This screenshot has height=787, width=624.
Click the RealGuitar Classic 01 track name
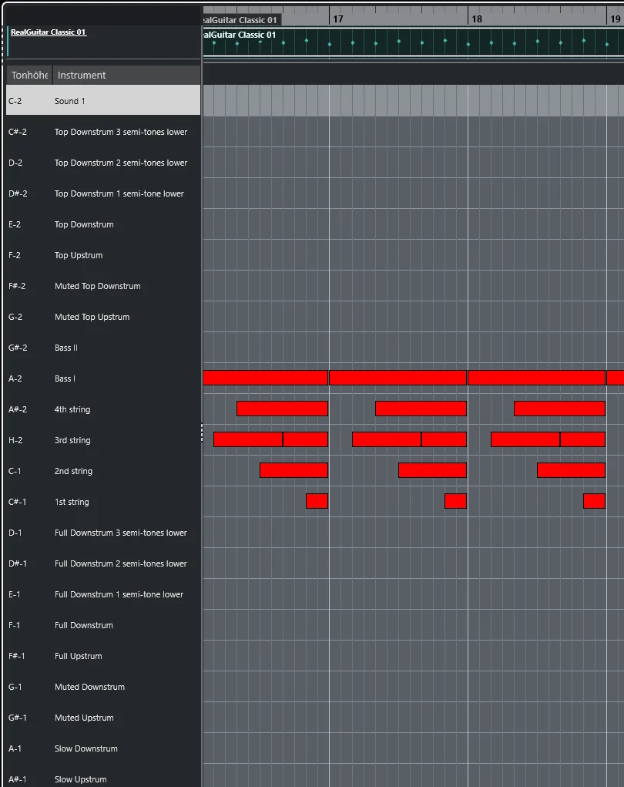tap(49, 32)
